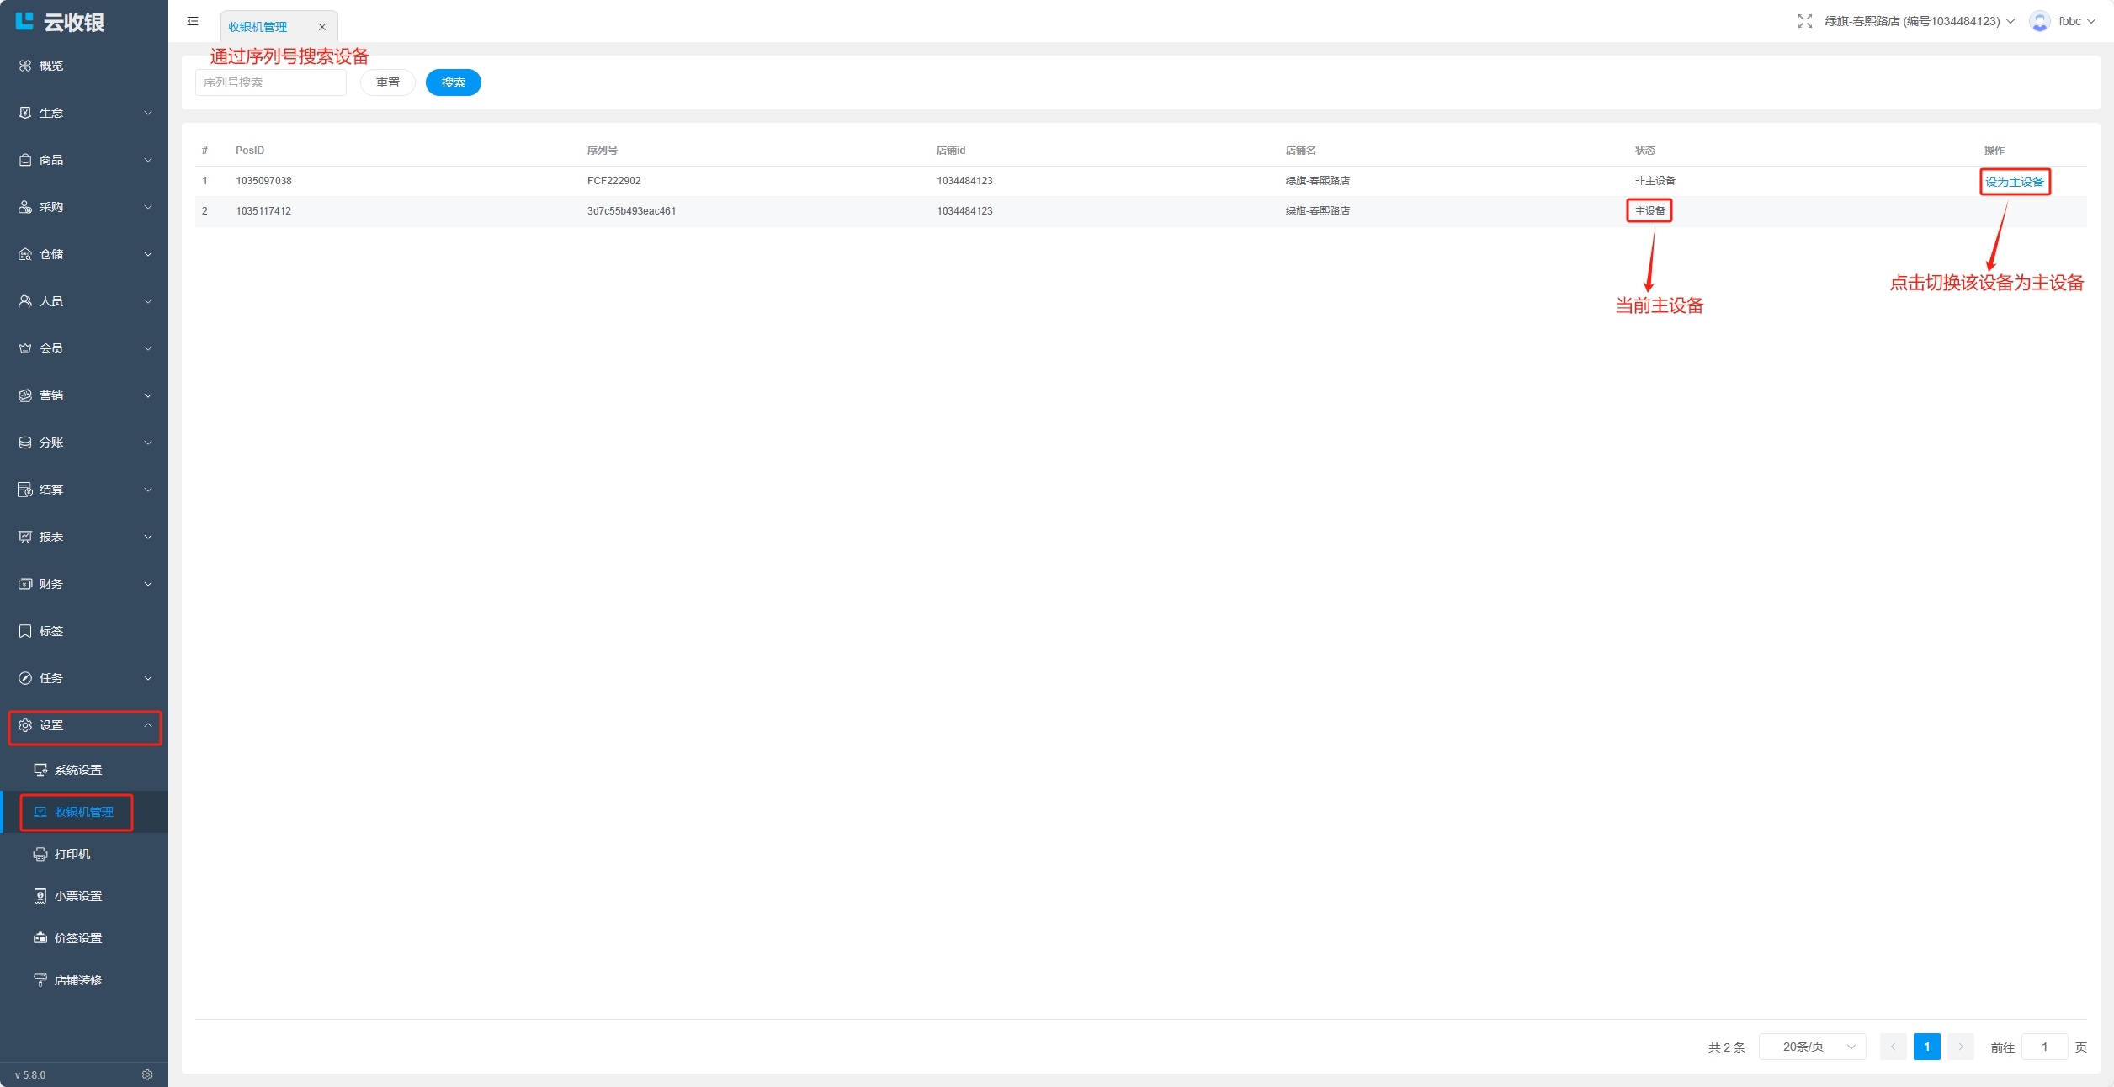This screenshot has height=1087, width=2114.
Task: Focus the 序列号搜索 input field
Action: pos(270,82)
